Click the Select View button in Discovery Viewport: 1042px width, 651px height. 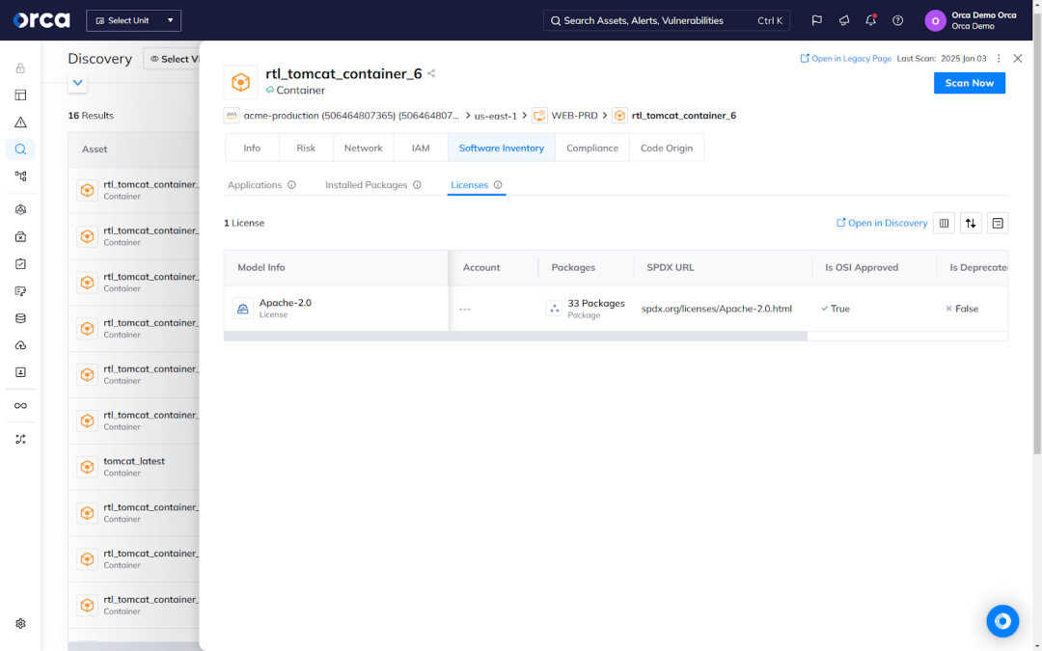click(173, 59)
